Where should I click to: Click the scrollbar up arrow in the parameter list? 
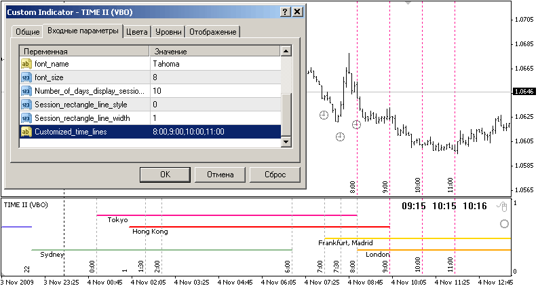(x=286, y=51)
